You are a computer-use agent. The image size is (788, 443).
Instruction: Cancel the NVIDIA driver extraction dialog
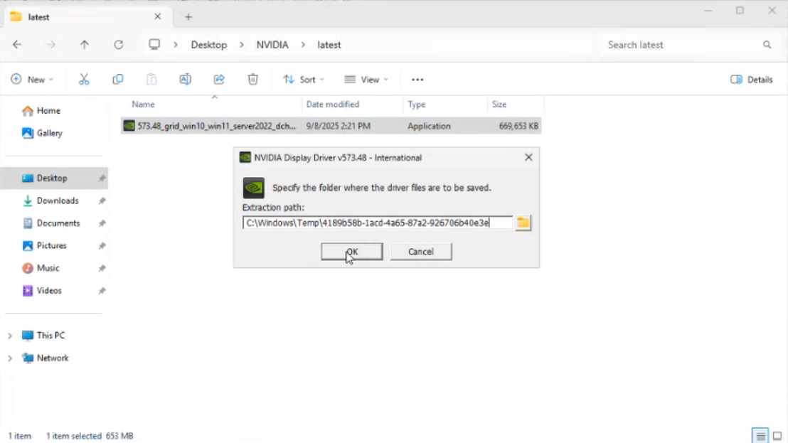point(420,252)
